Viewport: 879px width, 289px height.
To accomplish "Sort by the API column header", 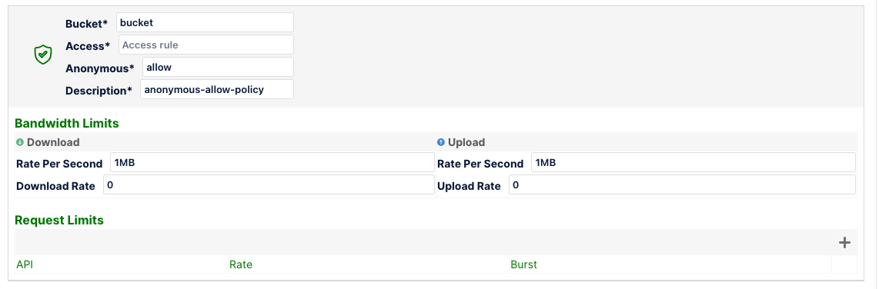I will tap(25, 264).
